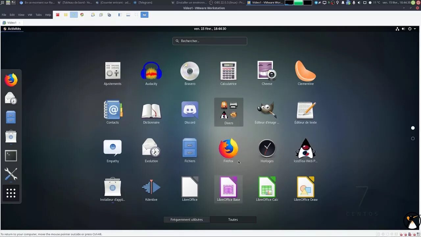The height and width of the screenshot is (237, 421).
Task: Launch Firefox from the app grid
Action: 228,151
